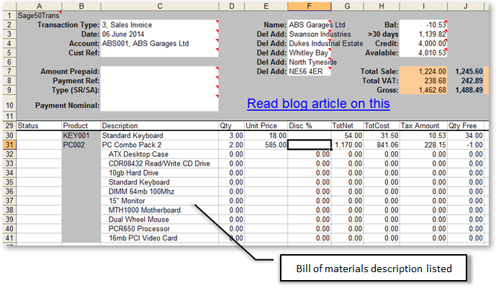This screenshot has width=496, height=288.
Task: Select the NE56 4ER postcode cell
Action: [310, 71]
